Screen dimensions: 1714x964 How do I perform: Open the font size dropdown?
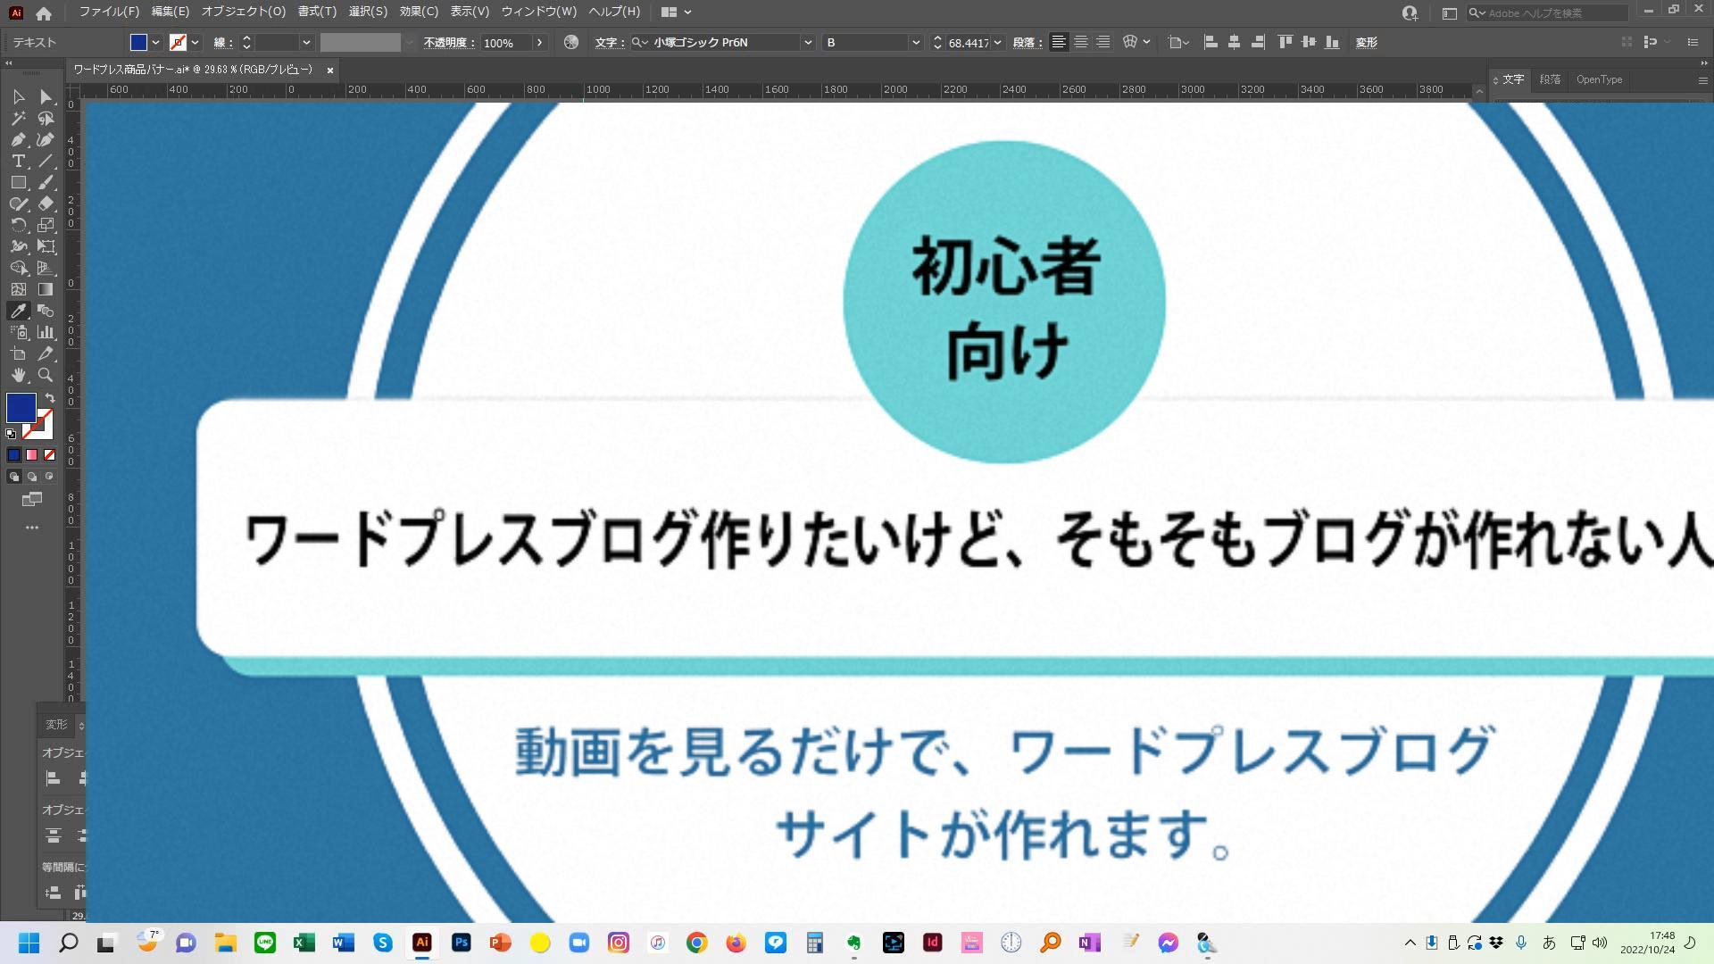click(998, 43)
